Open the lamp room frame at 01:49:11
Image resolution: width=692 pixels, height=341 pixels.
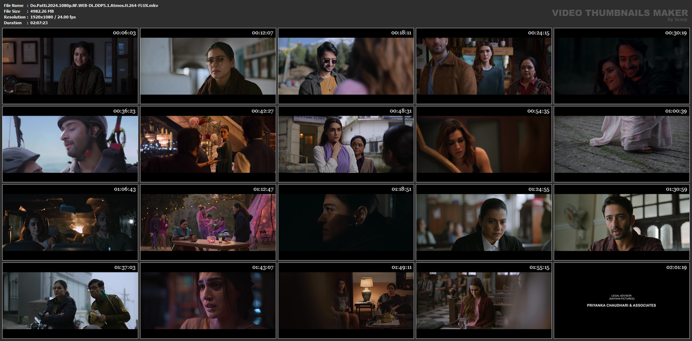tap(346, 301)
